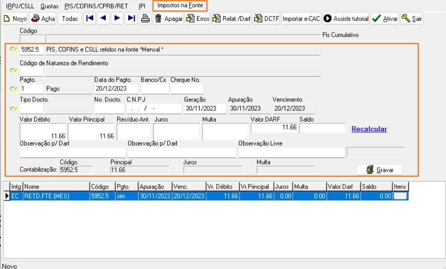The width and height of the screenshot is (446, 269).
Task: Click Apagar to delete the record
Action: pyautogui.click(x=168, y=19)
